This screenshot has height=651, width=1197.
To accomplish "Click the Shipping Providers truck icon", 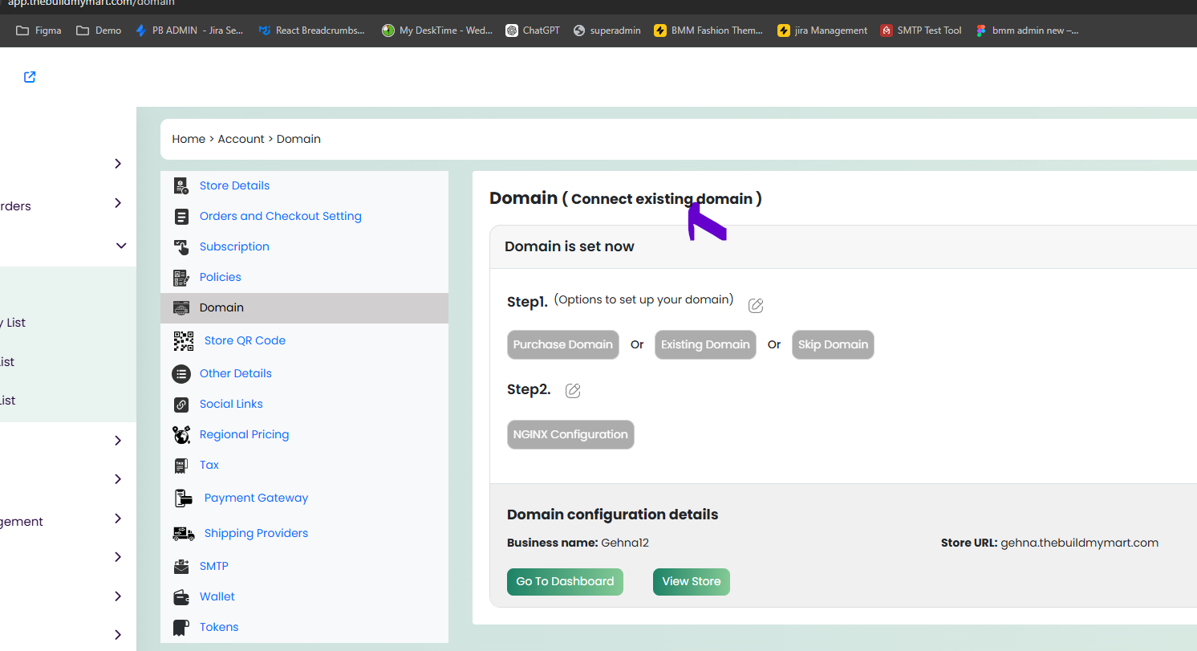I will (x=184, y=533).
